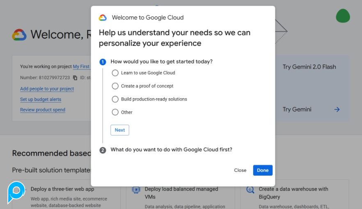362x209 pixels.
Task: Open the Add people to your project link
Action: click(47, 89)
